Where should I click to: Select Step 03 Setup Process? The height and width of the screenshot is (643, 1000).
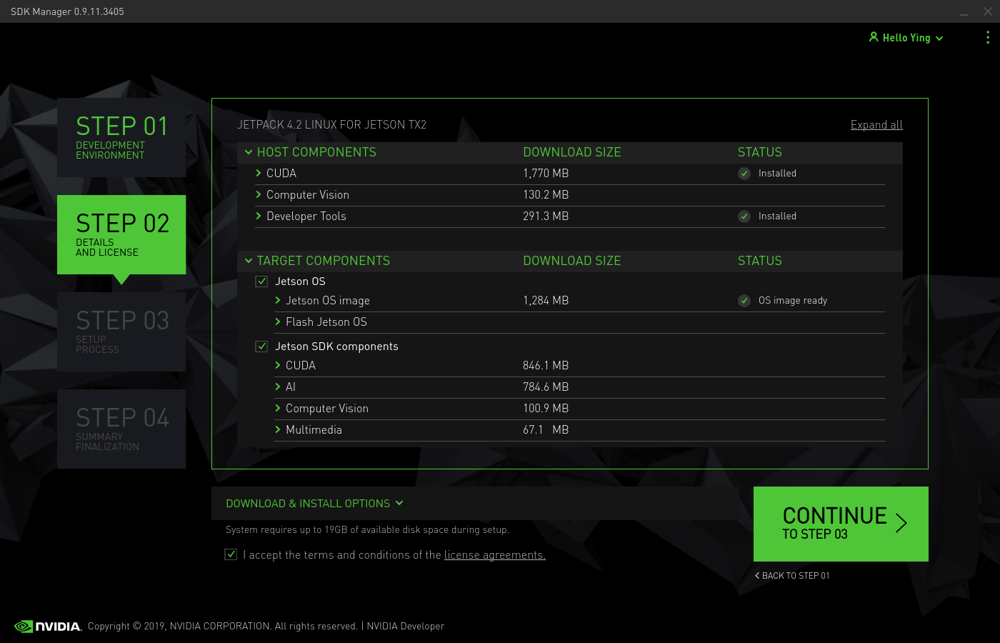[x=121, y=332]
